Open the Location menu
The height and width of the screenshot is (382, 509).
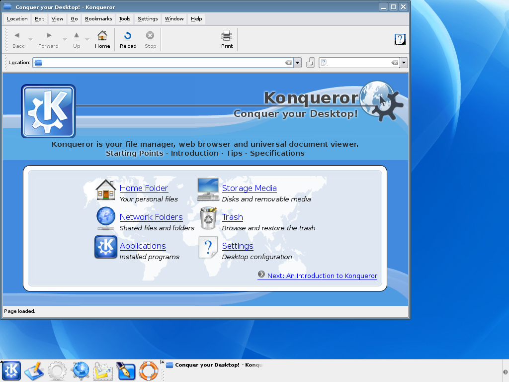click(17, 19)
